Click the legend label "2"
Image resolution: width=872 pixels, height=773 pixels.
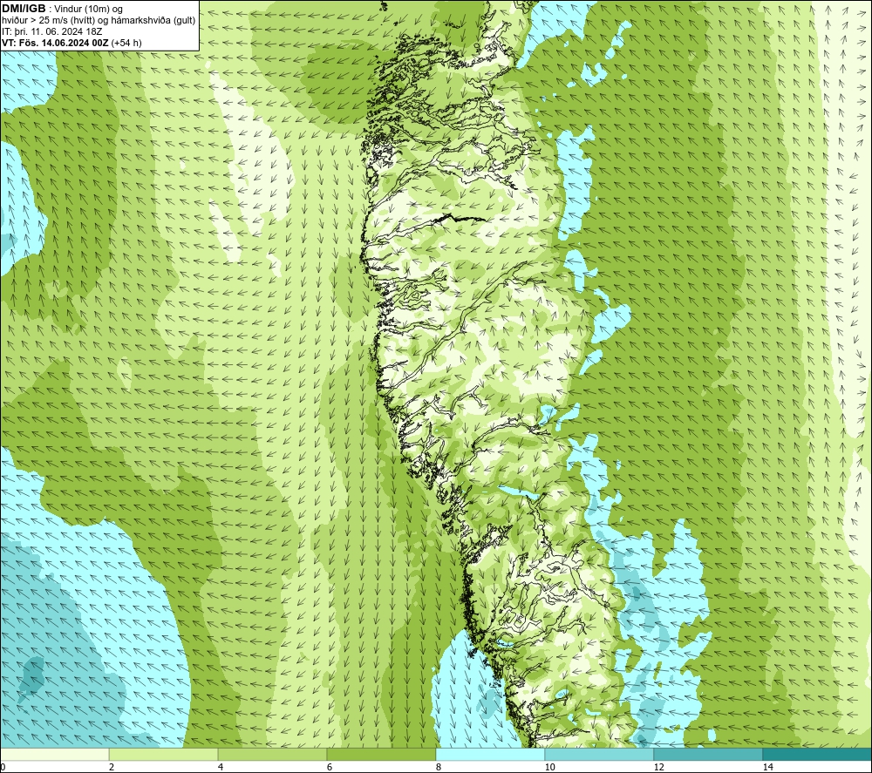point(112,767)
